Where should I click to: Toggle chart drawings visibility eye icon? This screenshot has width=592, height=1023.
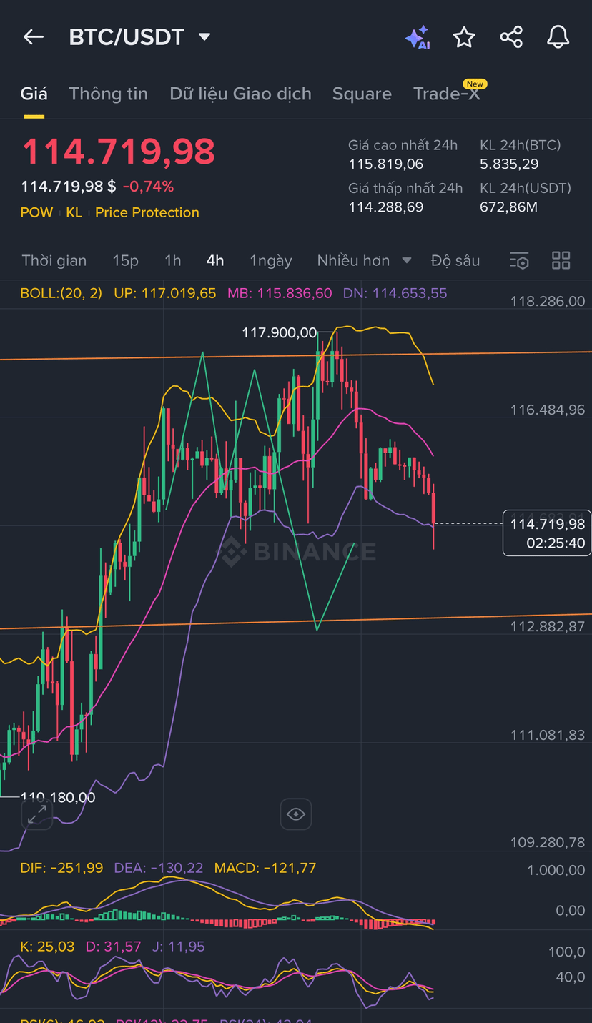coord(296,814)
